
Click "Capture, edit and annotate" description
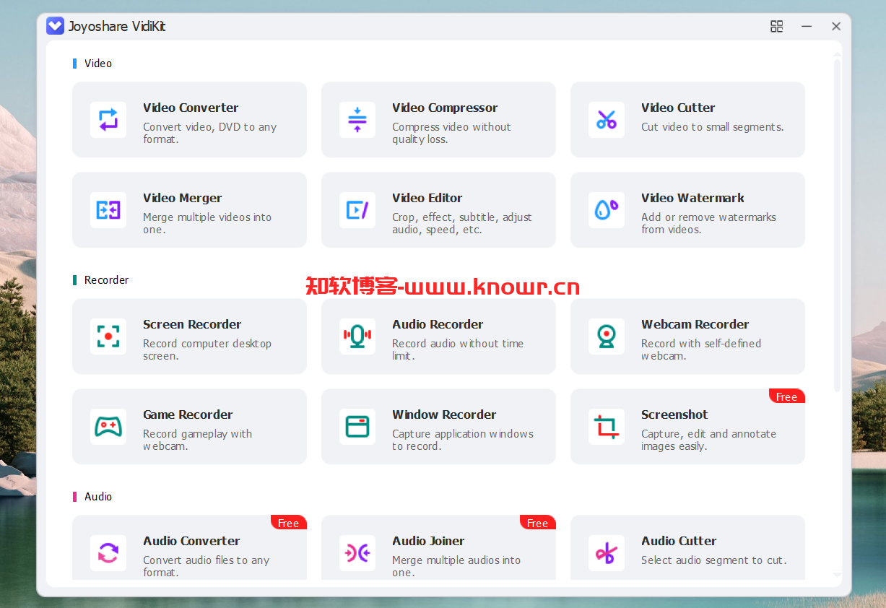(708, 434)
